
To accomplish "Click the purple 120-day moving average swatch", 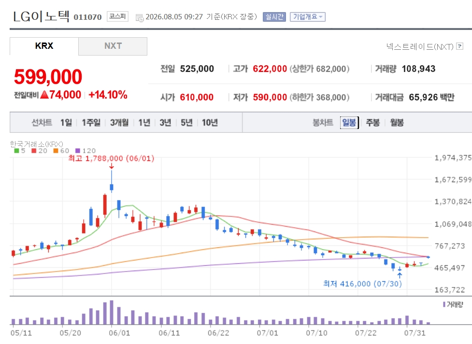I will click(x=78, y=150).
